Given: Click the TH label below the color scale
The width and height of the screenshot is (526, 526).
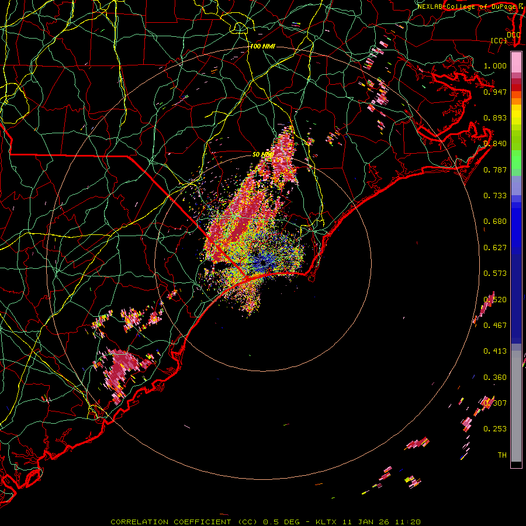Looking at the screenshot, I should click(502, 455).
